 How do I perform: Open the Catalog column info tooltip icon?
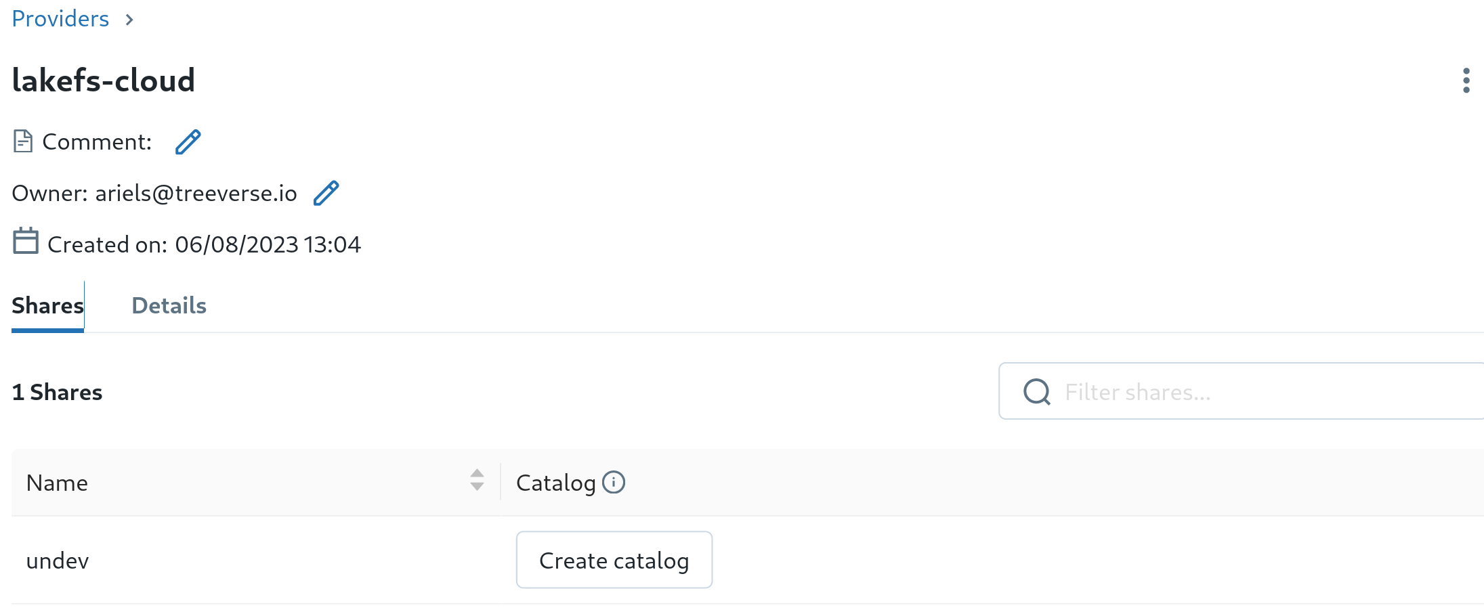click(614, 482)
